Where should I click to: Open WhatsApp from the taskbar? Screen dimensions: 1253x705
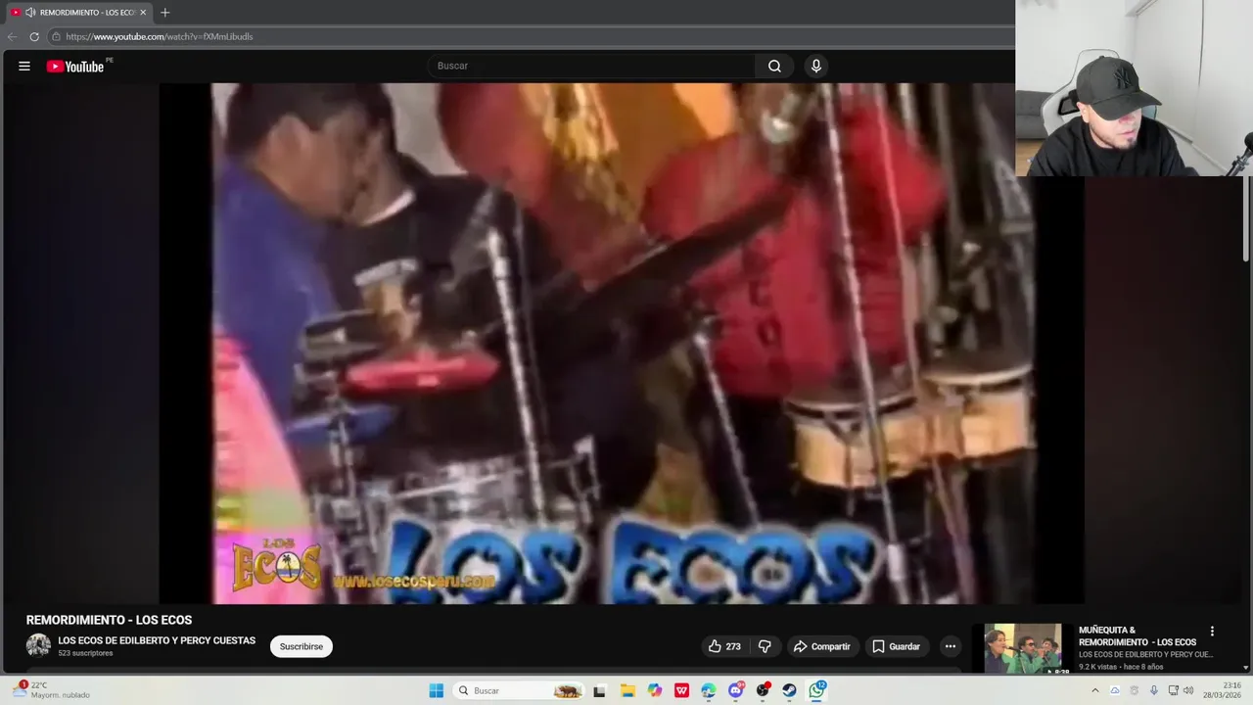816,690
